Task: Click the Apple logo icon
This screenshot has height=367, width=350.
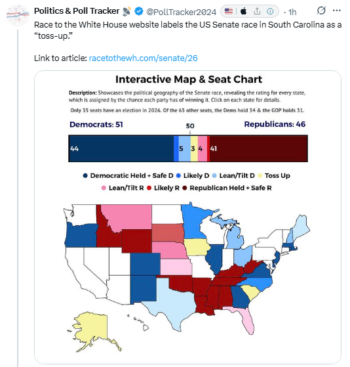Action: [243, 11]
